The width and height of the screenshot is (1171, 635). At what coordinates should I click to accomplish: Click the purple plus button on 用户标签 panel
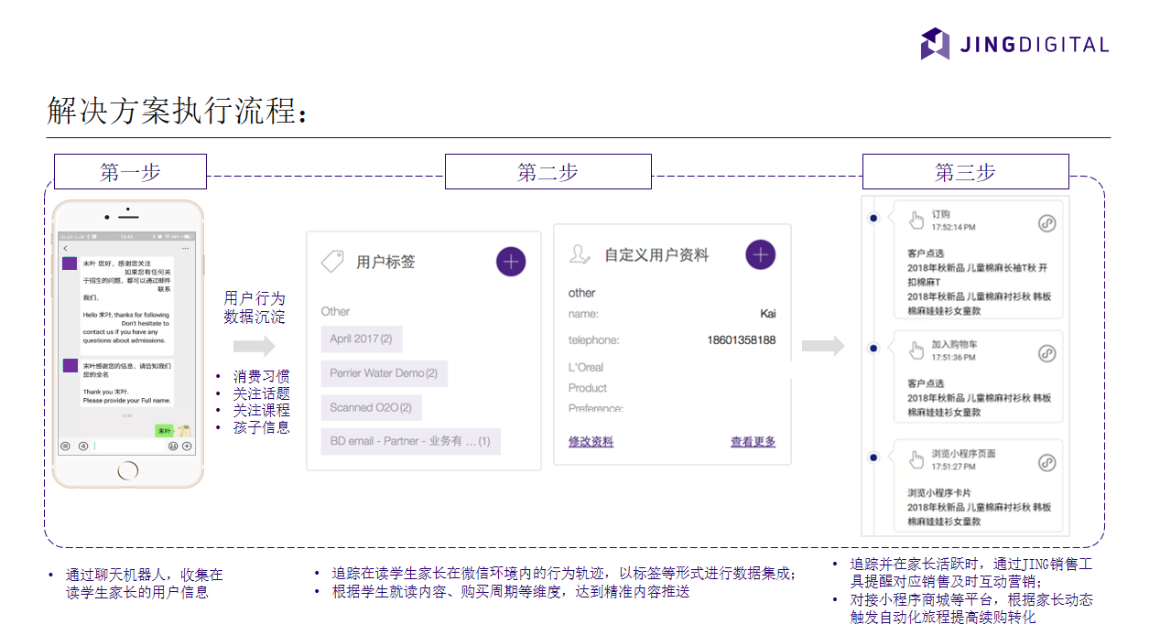click(511, 261)
